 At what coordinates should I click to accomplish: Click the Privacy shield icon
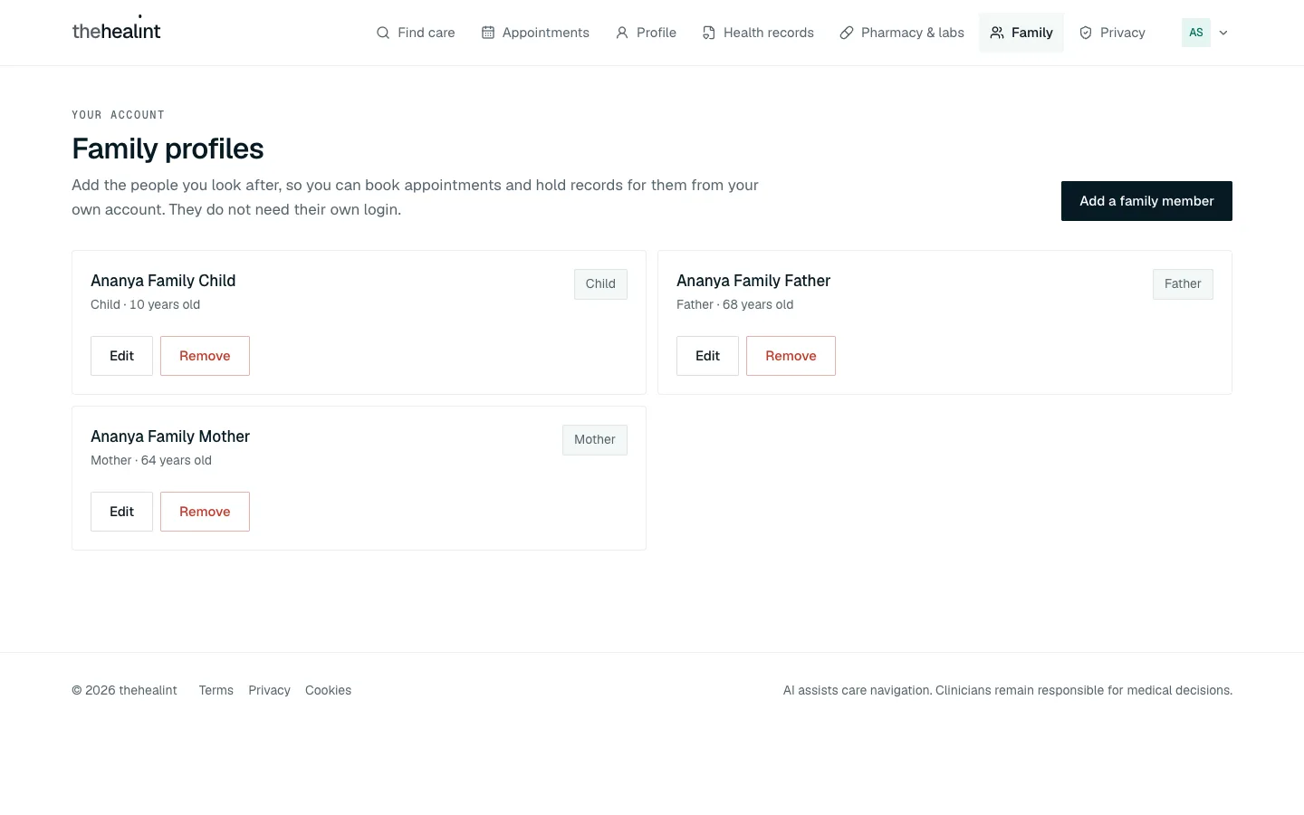[1086, 33]
